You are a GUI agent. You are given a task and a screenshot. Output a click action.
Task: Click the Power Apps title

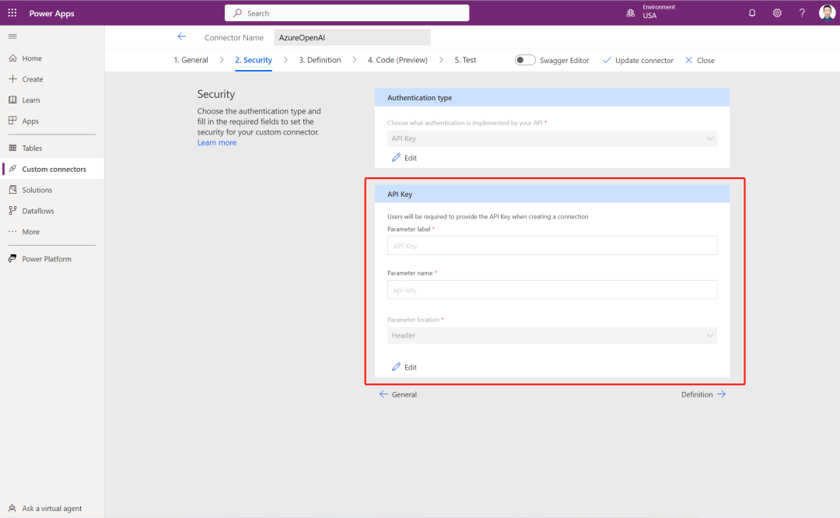(51, 13)
